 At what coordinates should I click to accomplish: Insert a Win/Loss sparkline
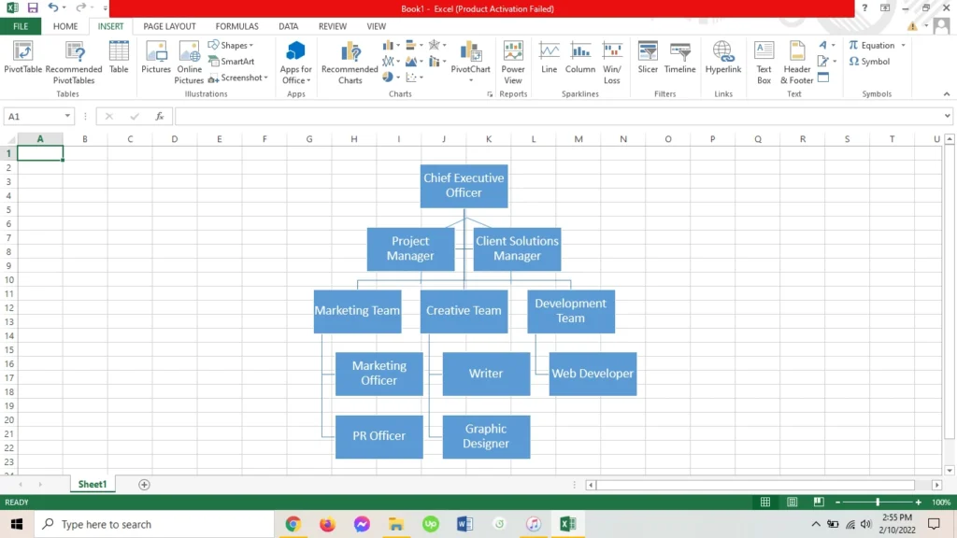pyautogui.click(x=611, y=63)
